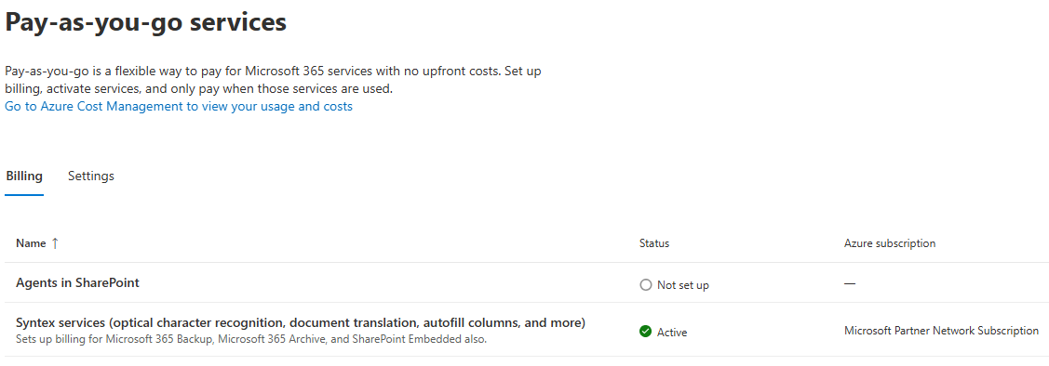Viewport: 1049px width, 366px height.
Task: Click the Azure subscription column header
Action: (890, 243)
